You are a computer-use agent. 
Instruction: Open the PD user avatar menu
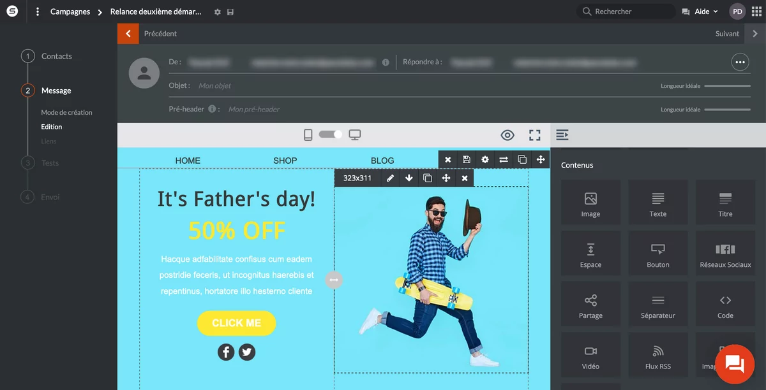coord(737,11)
